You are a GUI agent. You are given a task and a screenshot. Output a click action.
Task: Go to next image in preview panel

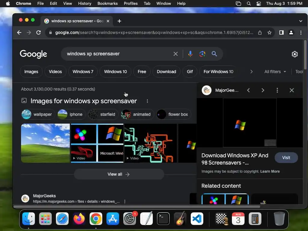(263, 90)
